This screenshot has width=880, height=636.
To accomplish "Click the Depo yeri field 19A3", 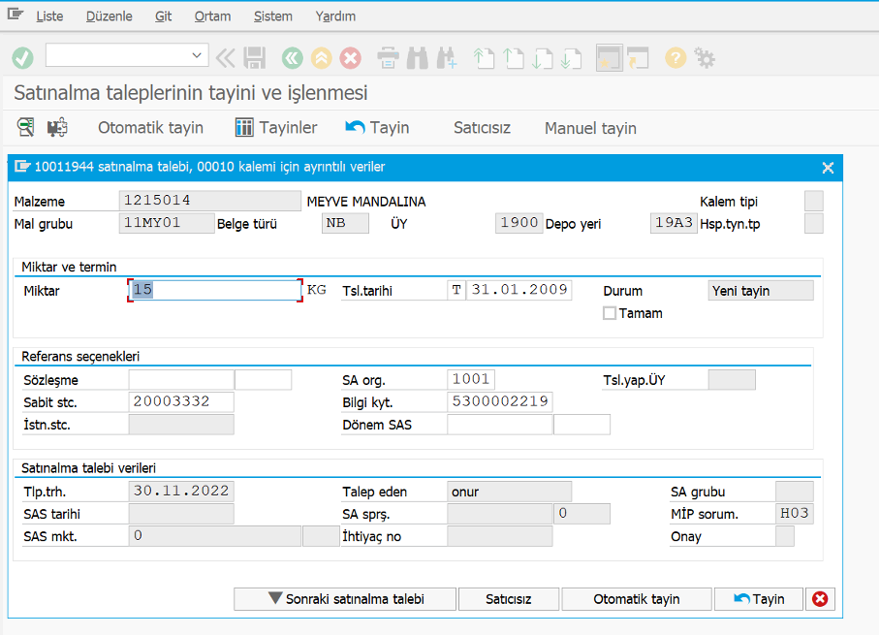I will tap(674, 223).
